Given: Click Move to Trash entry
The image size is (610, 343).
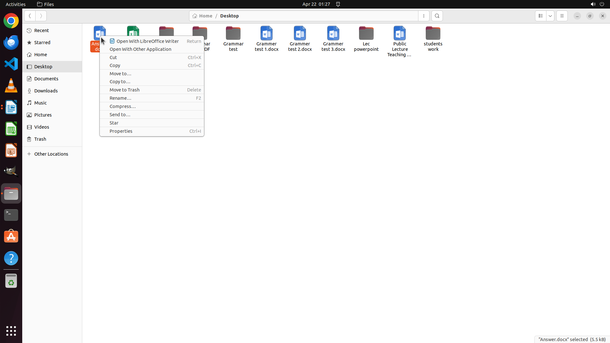Looking at the screenshot, I should click(125, 90).
